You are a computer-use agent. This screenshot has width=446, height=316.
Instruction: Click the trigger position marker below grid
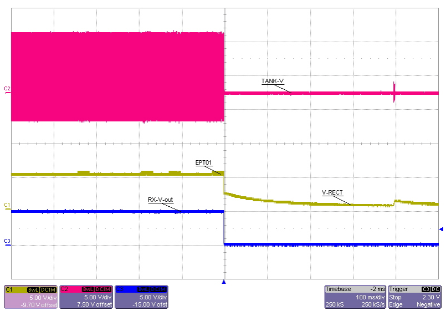tap(224, 282)
